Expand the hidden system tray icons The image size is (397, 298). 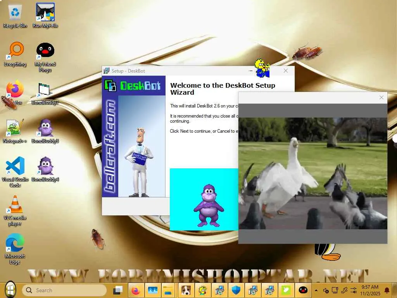click(x=316, y=290)
